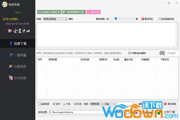Image resolution: width=180 pixels, height=120 pixels.
Task: Open 会员中心 member center
Action: pos(18,31)
